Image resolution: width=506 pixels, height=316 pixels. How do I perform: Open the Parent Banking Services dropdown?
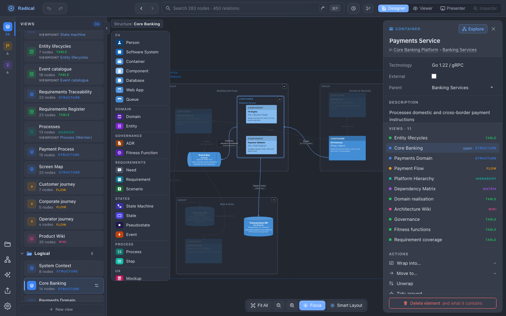point(462,88)
